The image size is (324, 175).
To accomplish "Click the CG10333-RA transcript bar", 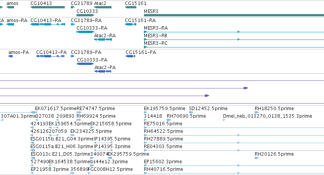I will point(86,32).
